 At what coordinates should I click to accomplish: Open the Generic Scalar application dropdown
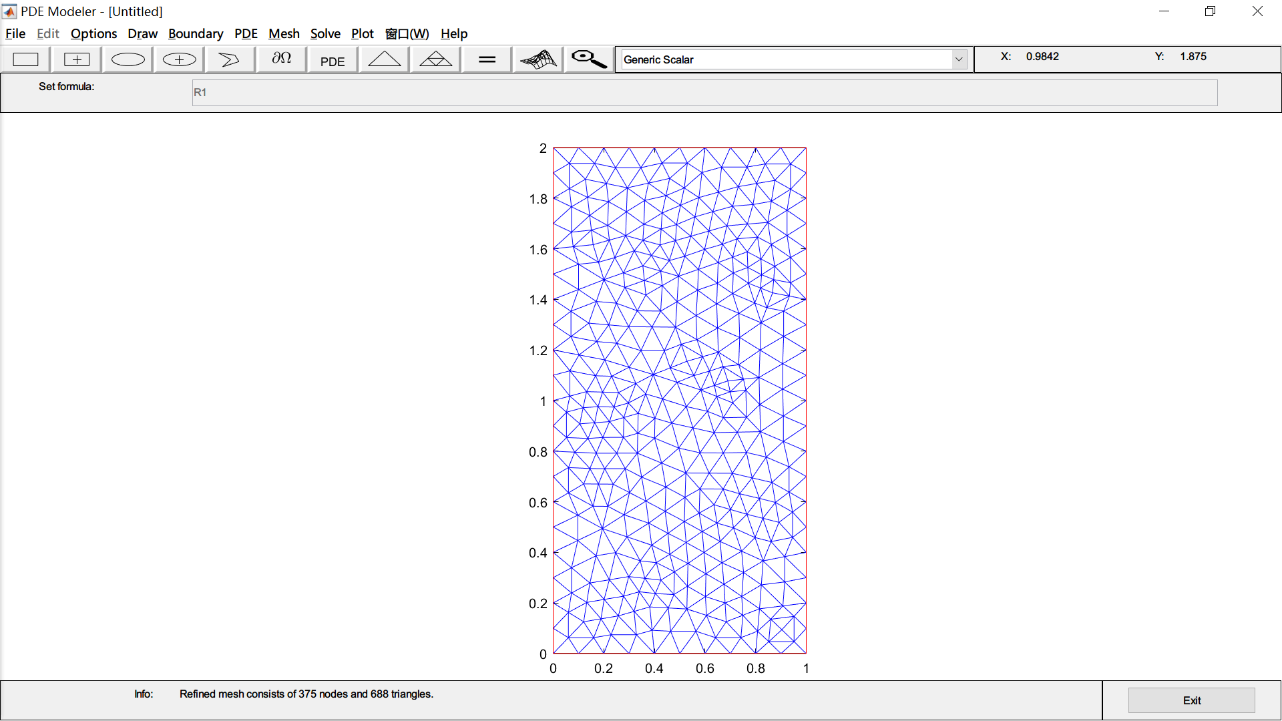click(959, 59)
